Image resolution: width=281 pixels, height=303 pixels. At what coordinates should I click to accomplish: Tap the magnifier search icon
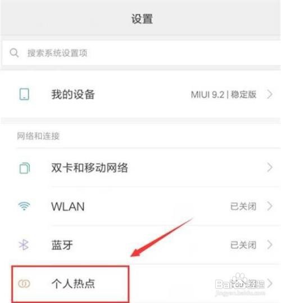pyautogui.click(x=14, y=53)
